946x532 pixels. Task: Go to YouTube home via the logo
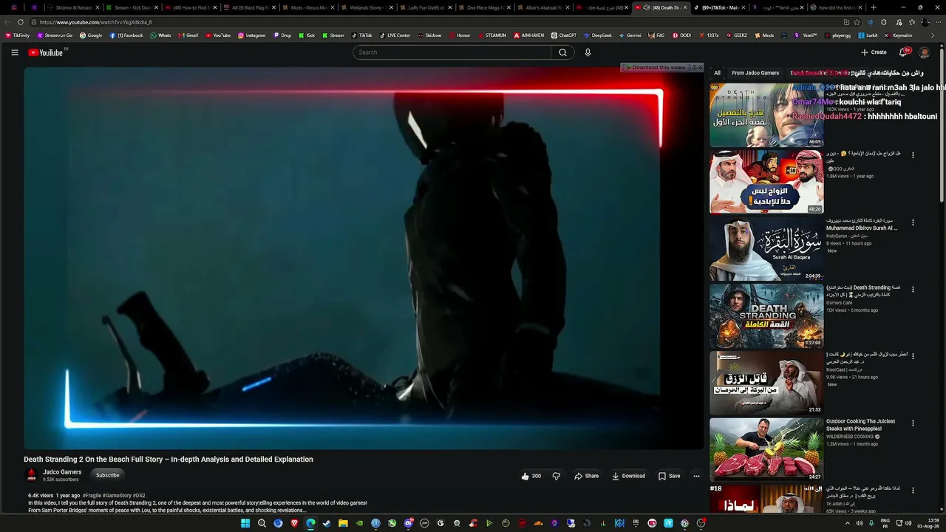[47, 52]
